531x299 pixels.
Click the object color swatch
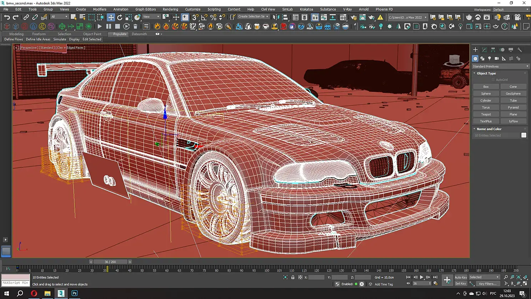coord(524,135)
